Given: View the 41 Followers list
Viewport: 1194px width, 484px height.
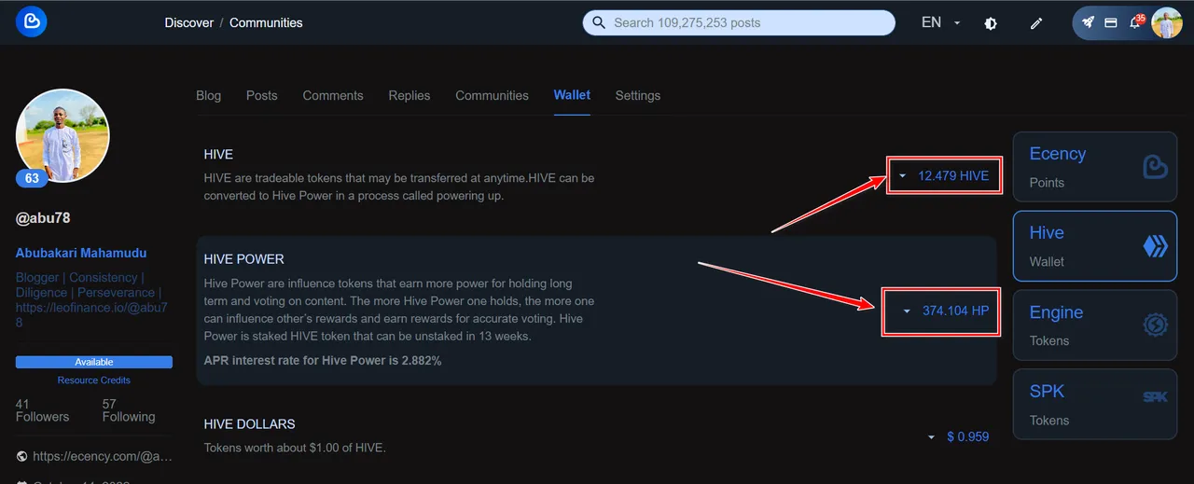Looking at the screenshot, I should click(42, 410).
